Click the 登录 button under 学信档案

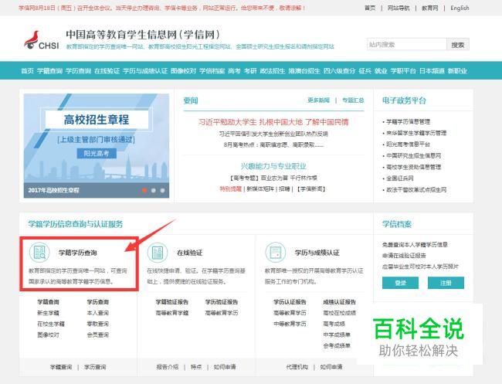(x=400, y=283)
